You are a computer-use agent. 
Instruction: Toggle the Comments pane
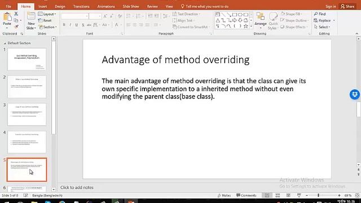point(246,195)
